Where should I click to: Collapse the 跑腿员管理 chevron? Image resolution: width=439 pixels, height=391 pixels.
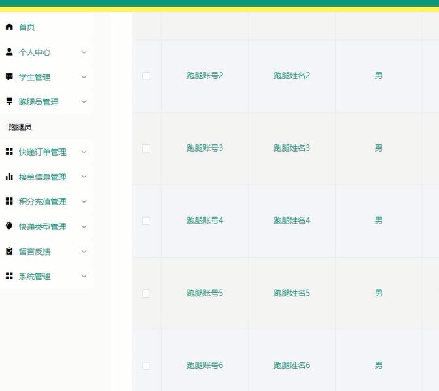84,101
